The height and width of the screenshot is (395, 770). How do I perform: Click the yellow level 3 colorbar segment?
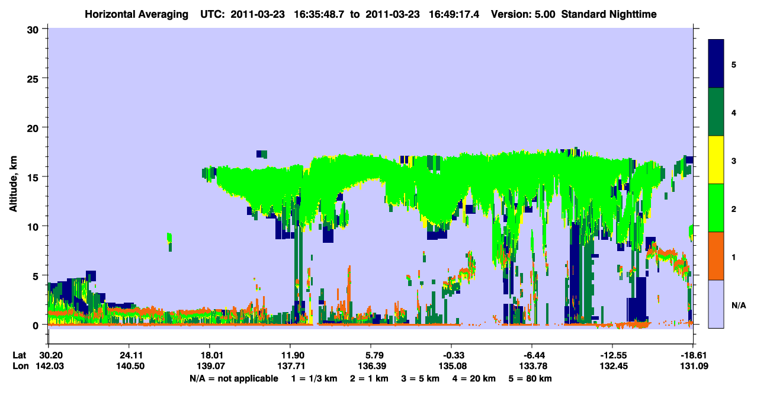(x=716, y=160)
